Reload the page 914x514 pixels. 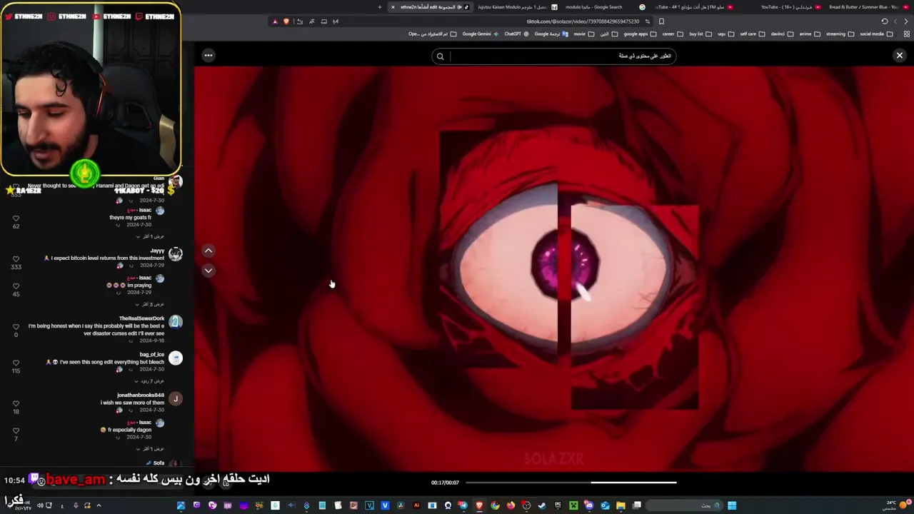(885, 21)
